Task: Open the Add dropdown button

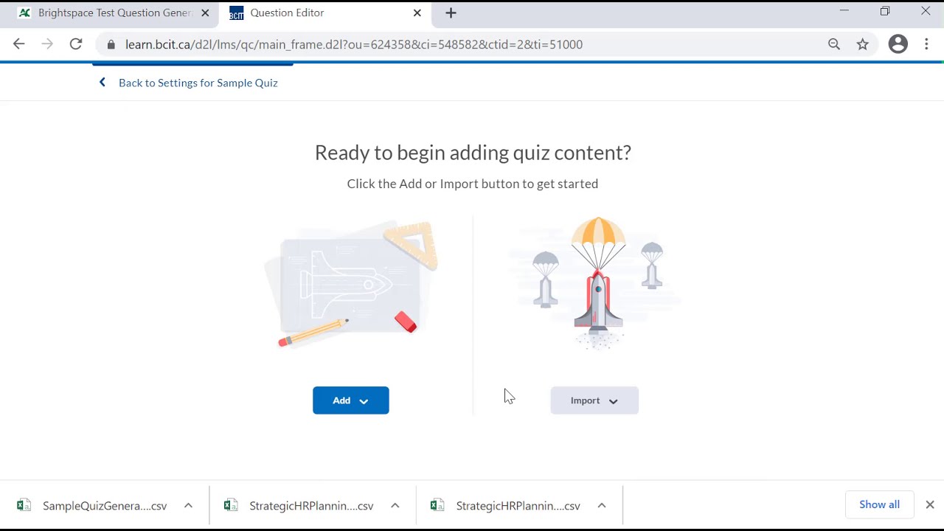Action: pos(351,400)
